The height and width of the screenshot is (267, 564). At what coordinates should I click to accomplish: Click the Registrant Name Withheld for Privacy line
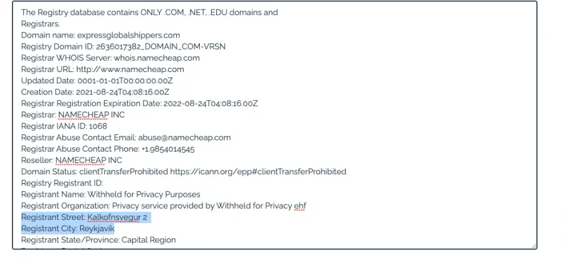point(110,194)
